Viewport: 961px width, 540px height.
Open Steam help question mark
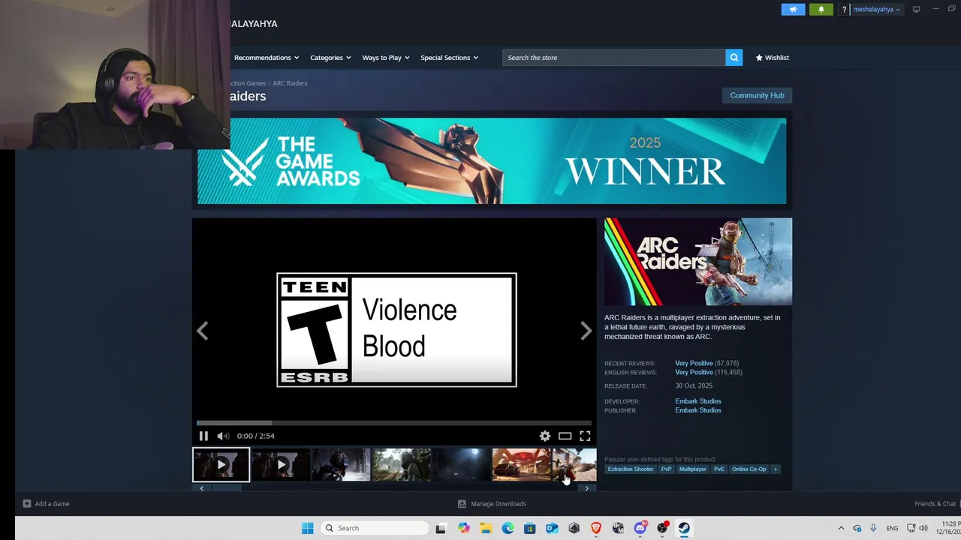844,10
